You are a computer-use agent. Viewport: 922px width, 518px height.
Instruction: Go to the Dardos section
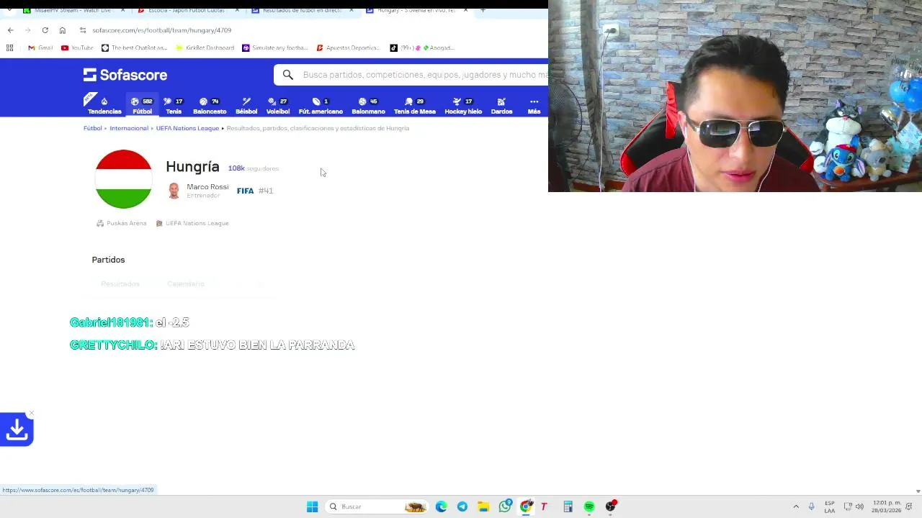501,106
